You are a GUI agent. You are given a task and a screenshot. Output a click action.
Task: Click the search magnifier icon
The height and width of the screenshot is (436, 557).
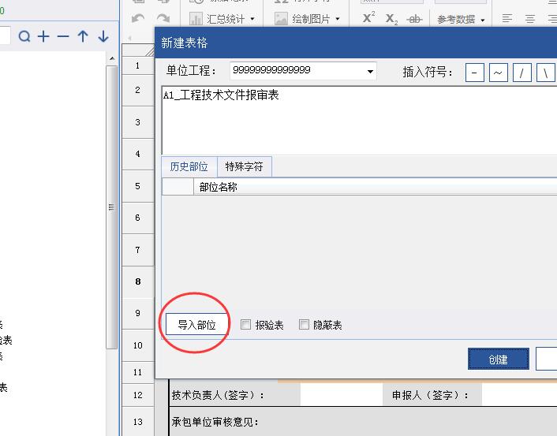click(24, 36)
